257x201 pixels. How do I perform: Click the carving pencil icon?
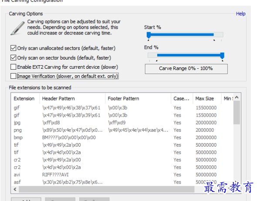tap(17, 28)
